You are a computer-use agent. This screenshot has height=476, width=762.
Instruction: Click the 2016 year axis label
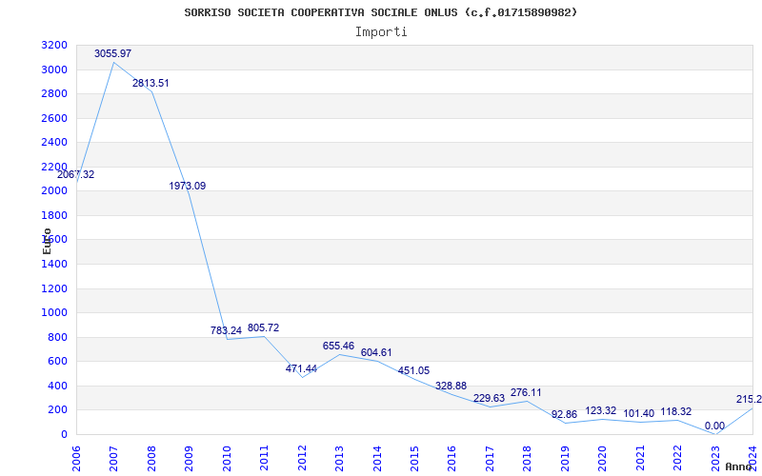click(451, 460)
